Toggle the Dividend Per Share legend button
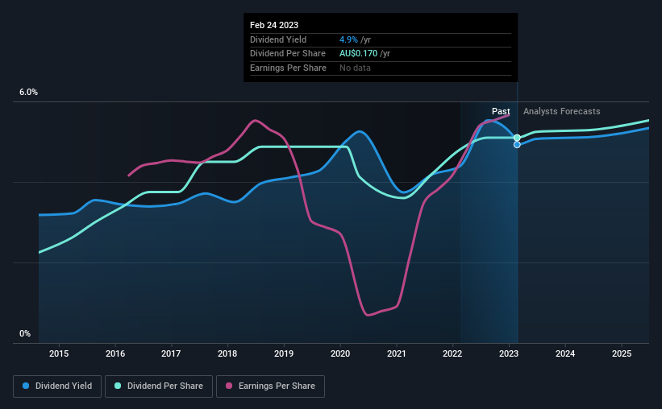The image size is (662, 409). (x=159, y=386)
